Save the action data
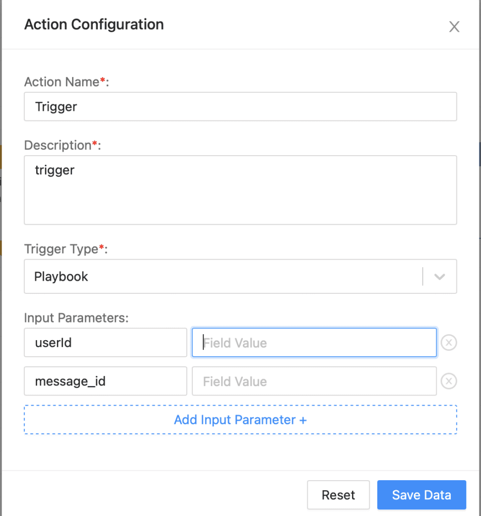Screen dimensions: 481x516 (422, 495)
